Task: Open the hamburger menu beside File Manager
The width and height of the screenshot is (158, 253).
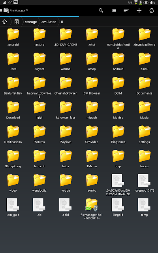Action: tap(1, 11)
